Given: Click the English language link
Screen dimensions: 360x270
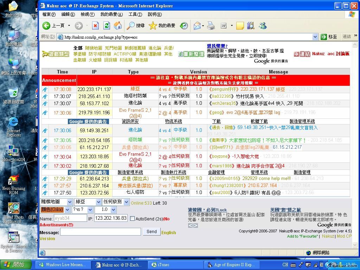Looking at the screenshot, I should click(168, 233).
